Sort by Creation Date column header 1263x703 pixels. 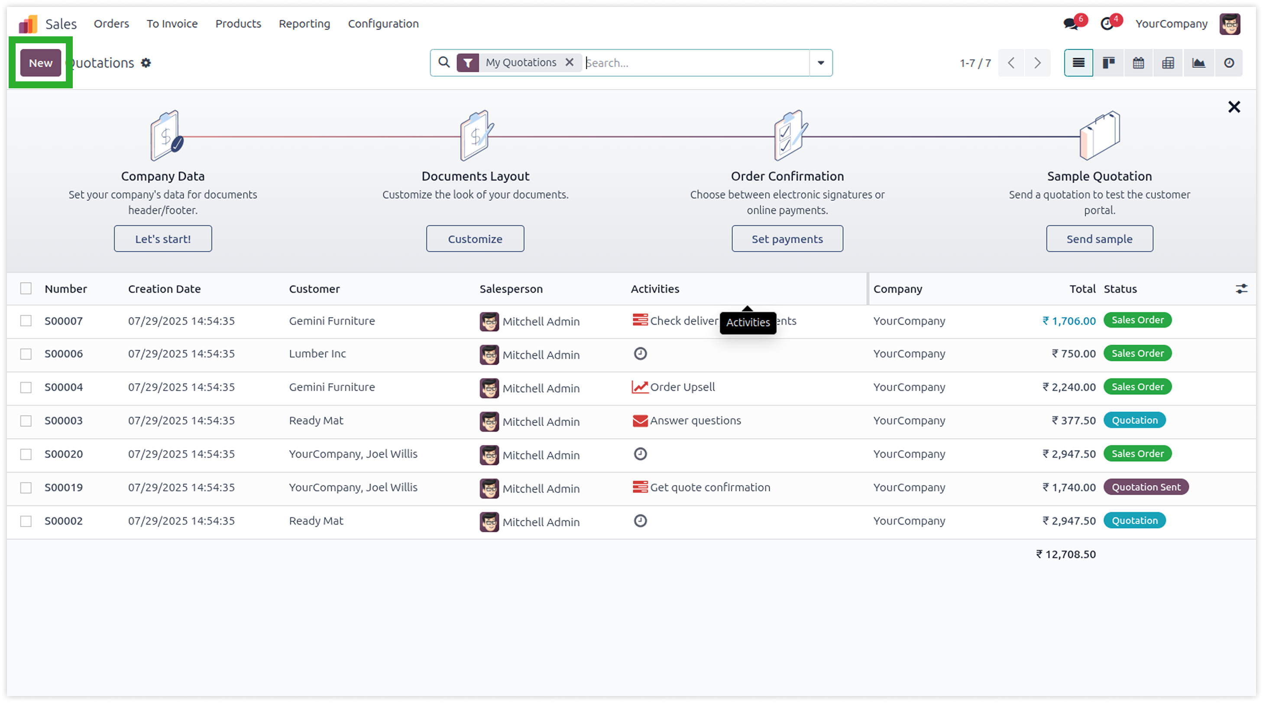tap(164, 289)
